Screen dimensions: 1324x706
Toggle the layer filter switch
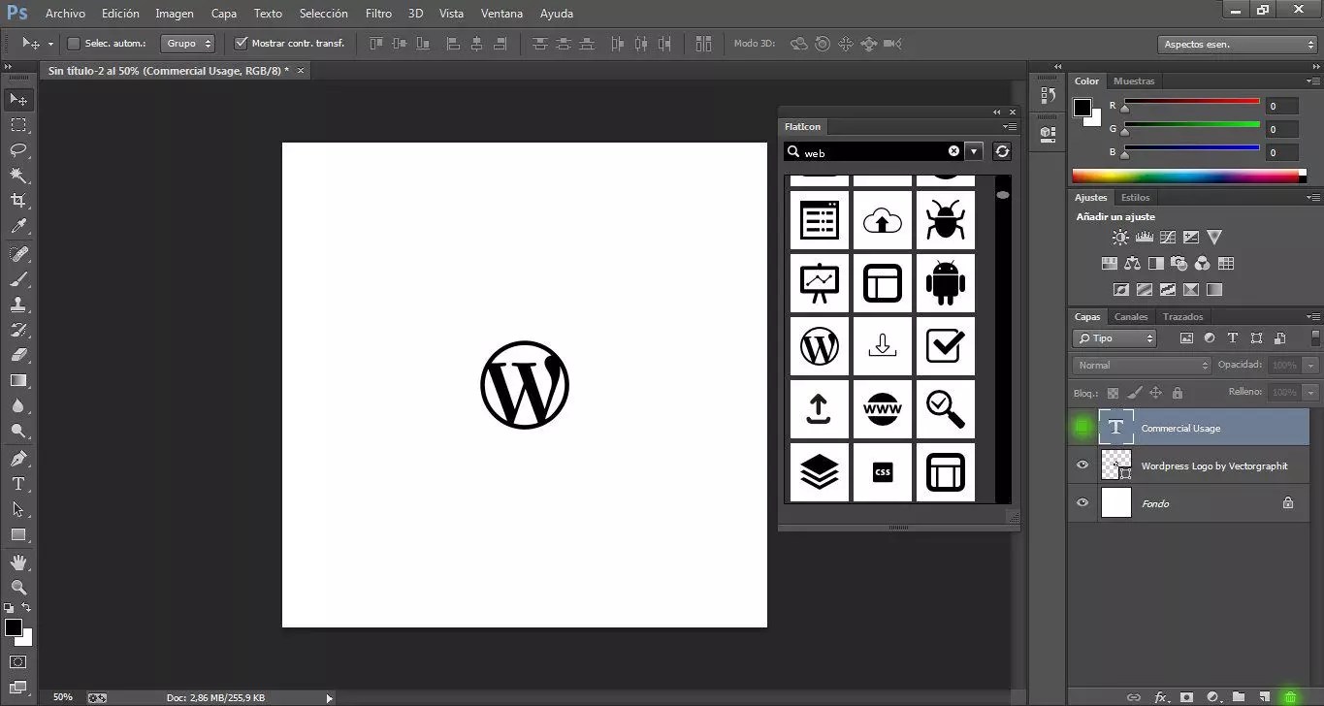1315,337
